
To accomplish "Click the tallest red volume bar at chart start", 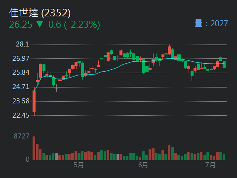I will click(x=34, y=148).
